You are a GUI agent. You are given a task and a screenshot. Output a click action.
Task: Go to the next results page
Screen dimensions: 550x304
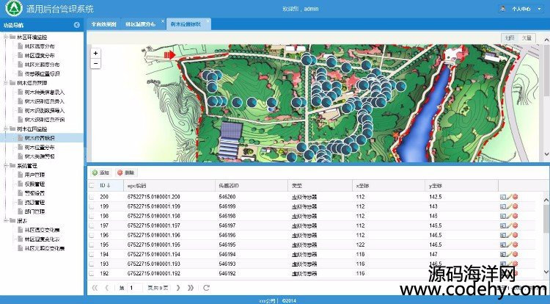pyautogui.click(x=178, y=288)
